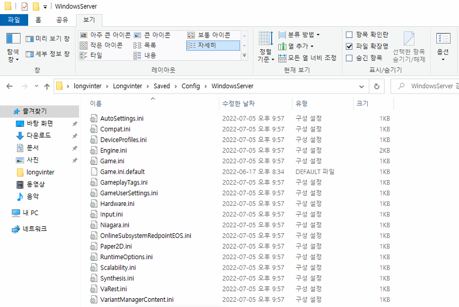Select content layout (내용)

pos(145,56)
